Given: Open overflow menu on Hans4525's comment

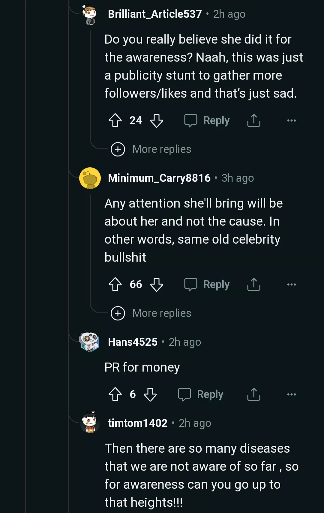Looking at the screenshot, I should click(x=291, y=394).
